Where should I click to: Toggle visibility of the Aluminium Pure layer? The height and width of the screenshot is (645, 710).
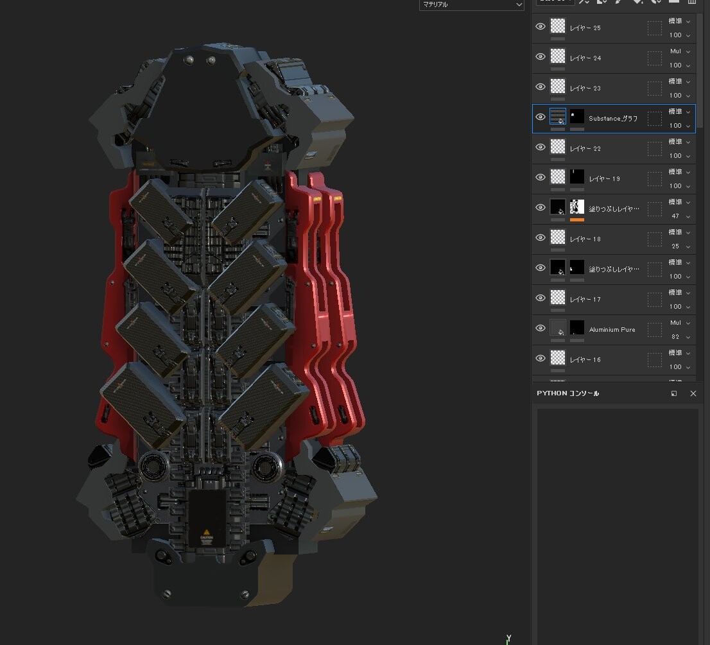pyautogui.click(x=540, y=328)
